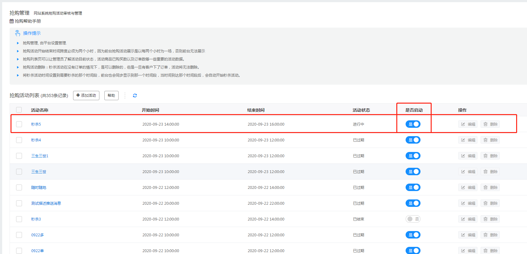Open the 0922多 activity link
Viewport: 527px width, 254px height.
click(37, 235)
